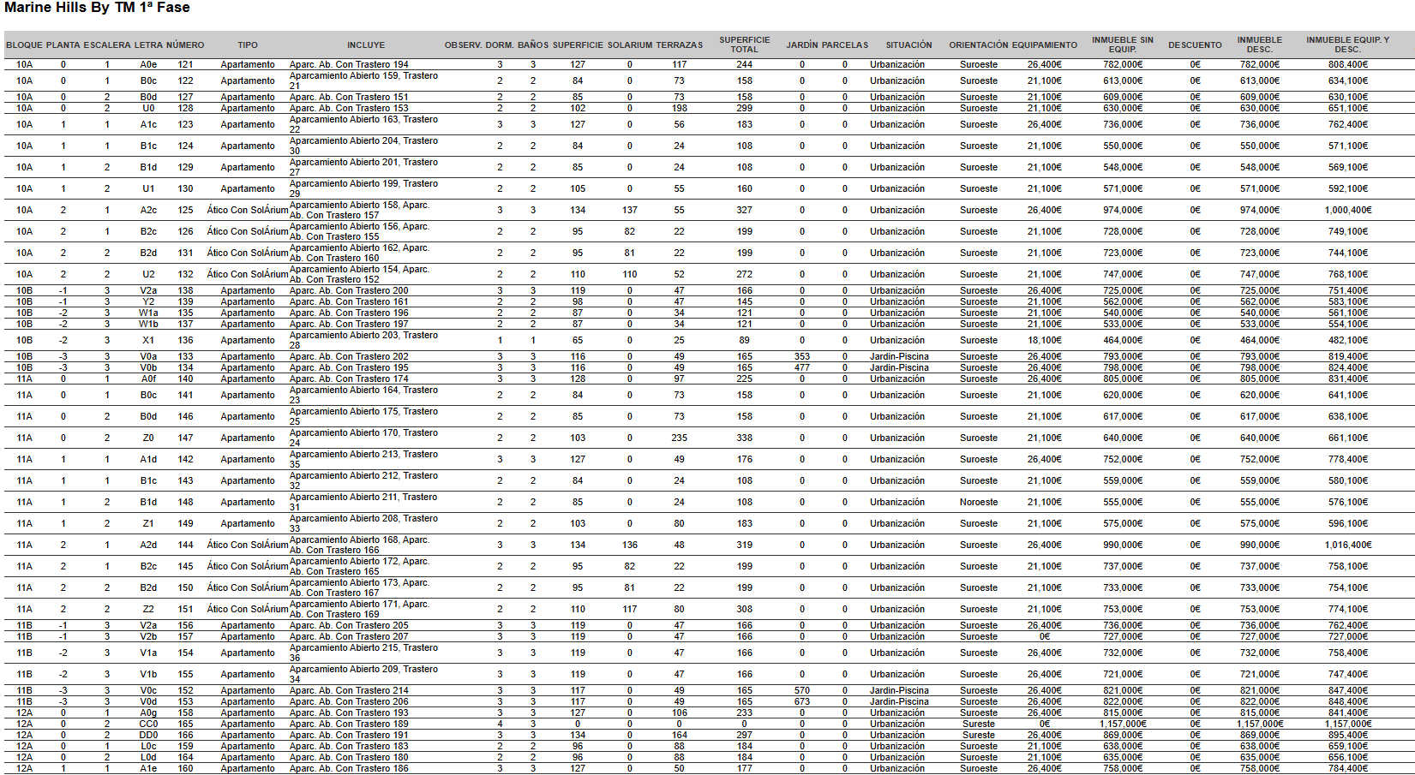Click the SUPERFICIE TOTAL column header
The image size is (1415, 775).
coord(744,45)
